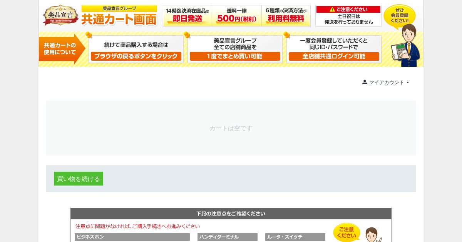Click the 全店舗共通ログイン可能 label
Screen dimensions: 462x242
(334, 56)
